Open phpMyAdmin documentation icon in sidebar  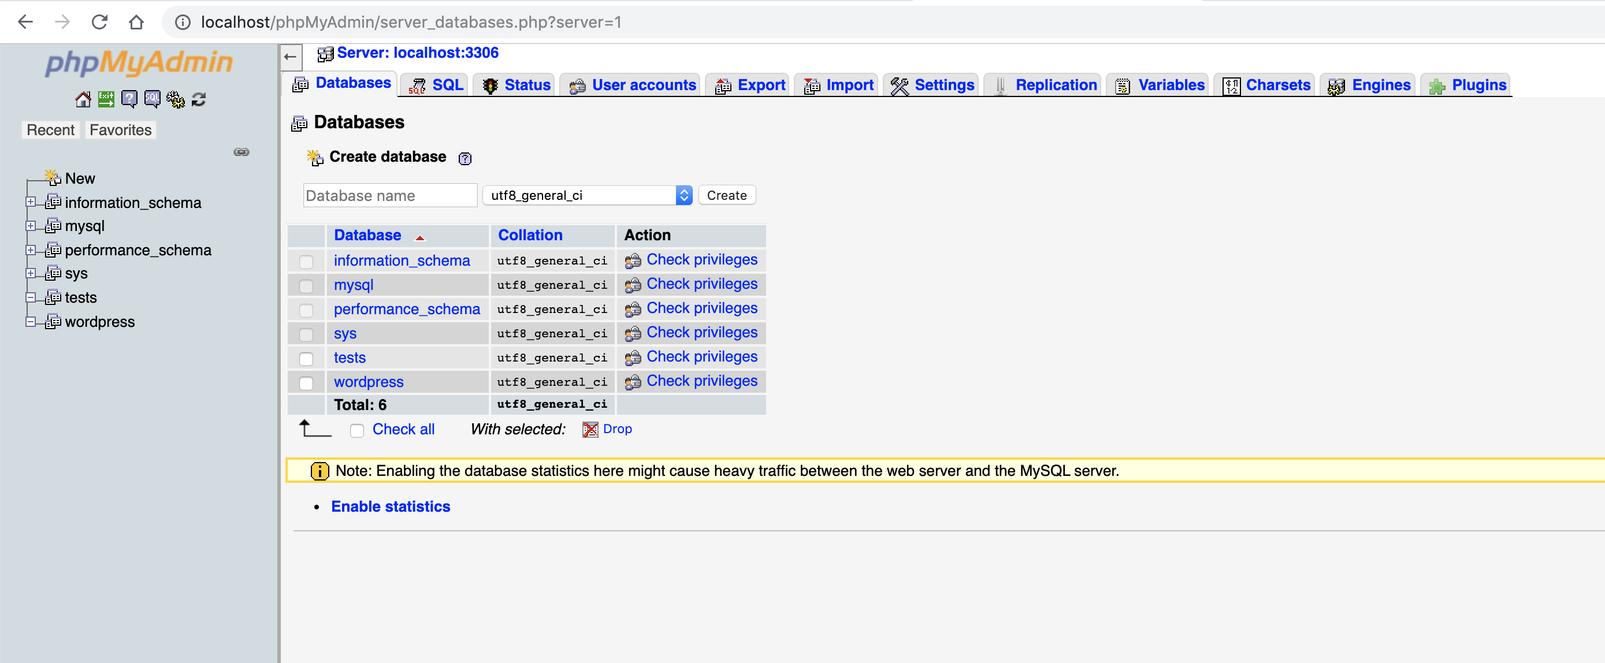coord(129,99)
